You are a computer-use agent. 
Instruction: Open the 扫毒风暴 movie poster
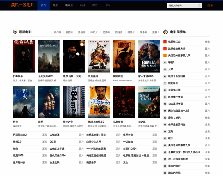click(24, 56)
